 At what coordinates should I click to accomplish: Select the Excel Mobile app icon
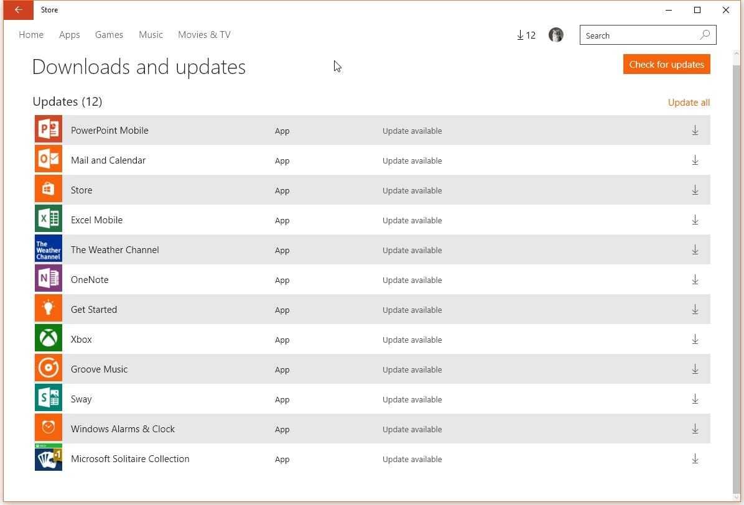tap(48, 219)
